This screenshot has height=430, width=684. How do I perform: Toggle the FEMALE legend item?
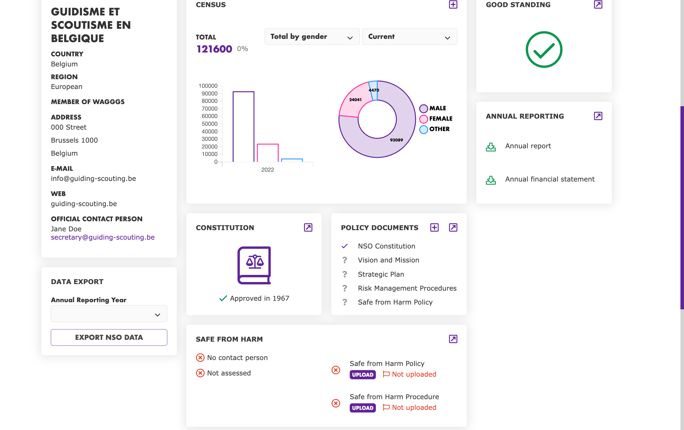tap(436, 119)
